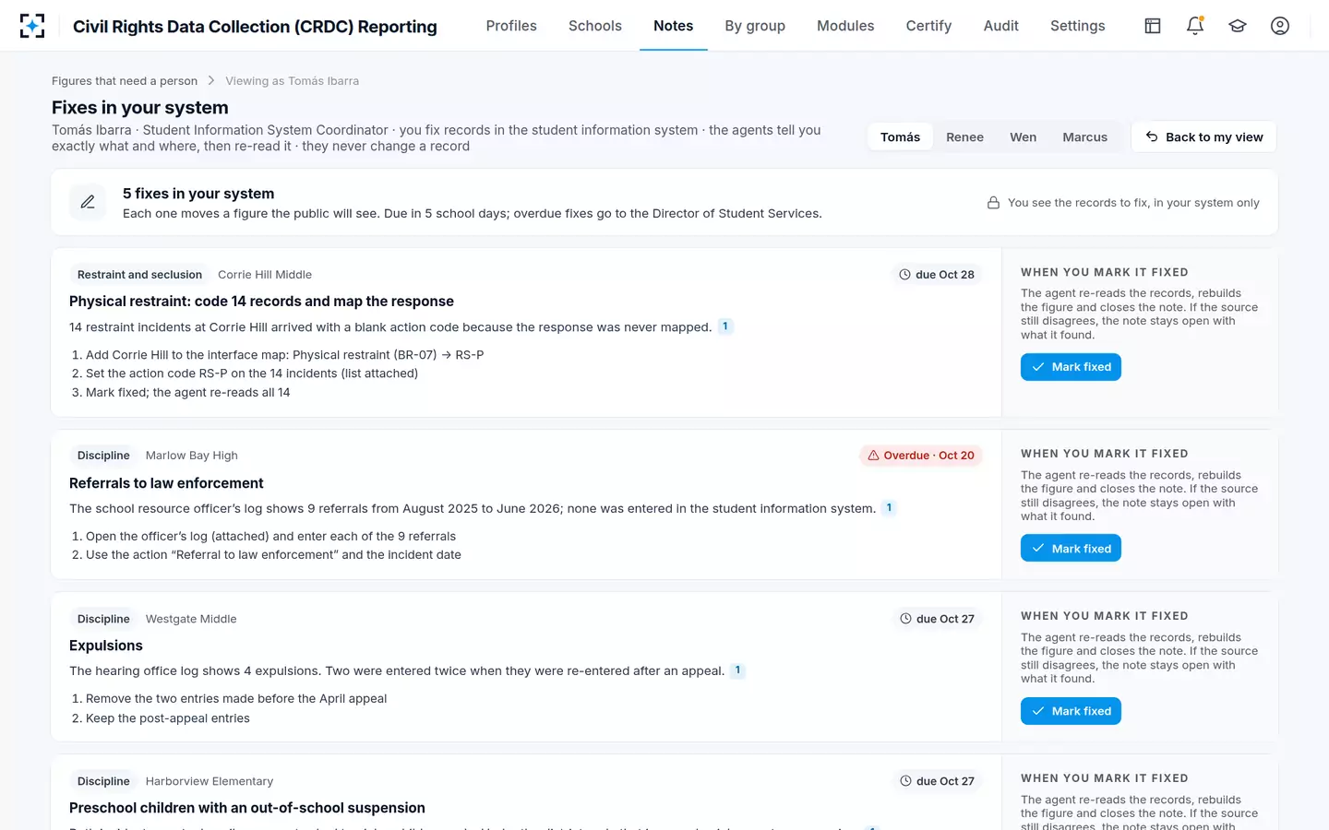Mark the Corrie Hill restraint note fixed
This screenshot has height=830, width=1329.
click(1071, 367)
